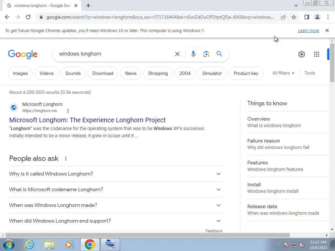Expand "When was Windows Longhorn made?"
The height and width of the screenshot is (251, 335).
(116, 205)
